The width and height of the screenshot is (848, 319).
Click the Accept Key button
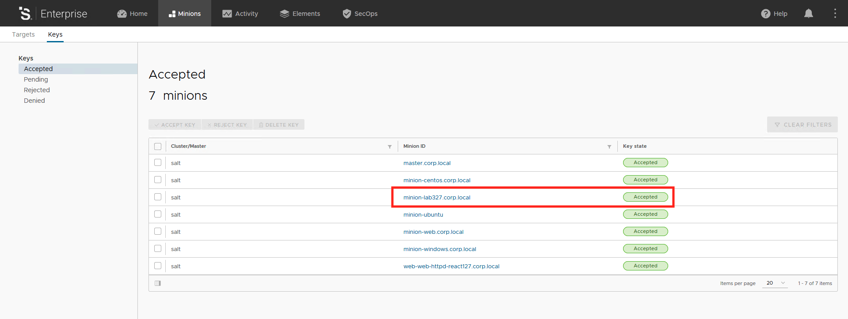point(175,125)
